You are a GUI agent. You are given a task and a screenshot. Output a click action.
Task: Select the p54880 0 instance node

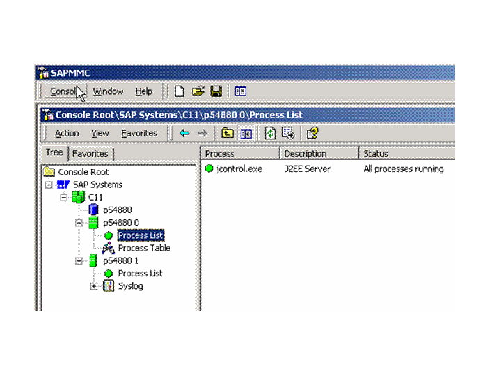pyautogui.click(x=121, y=223)
